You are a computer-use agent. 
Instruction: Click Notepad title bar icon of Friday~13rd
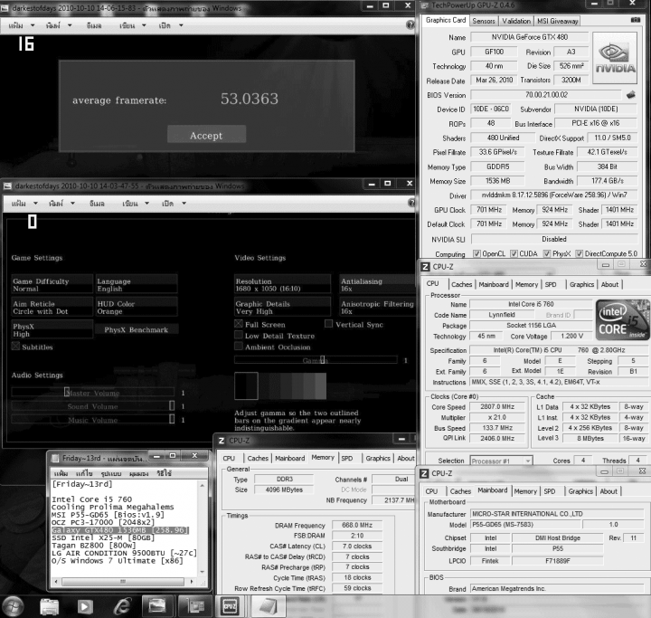[x=55, y=458]
